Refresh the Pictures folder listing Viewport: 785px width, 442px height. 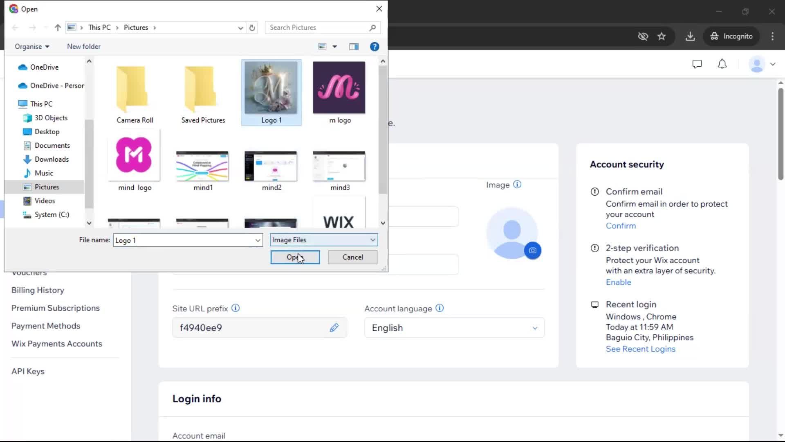[252, 27]
